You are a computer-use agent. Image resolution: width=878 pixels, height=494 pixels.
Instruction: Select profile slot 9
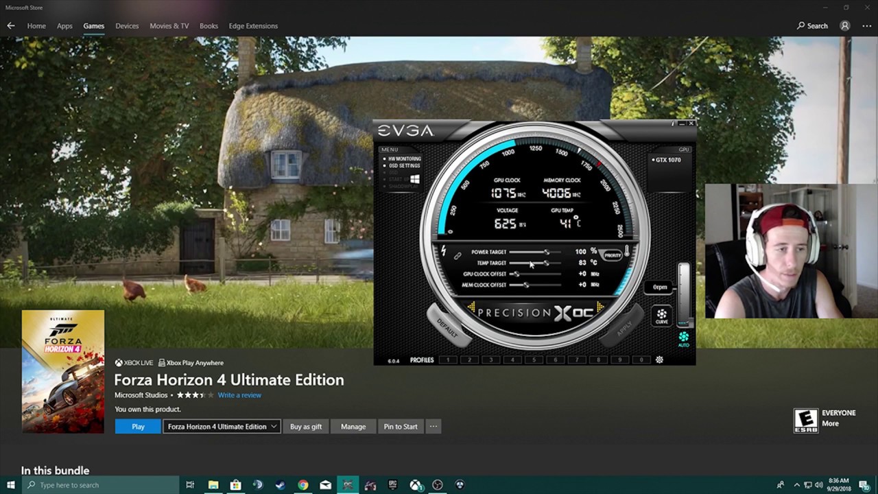(619, 360)
